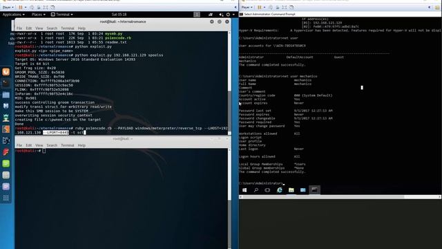The height and width of the screenshot is (249, 442).
Task: Open the left VMware Player menu
Action: pyautogui.click(x=8, y=8)
